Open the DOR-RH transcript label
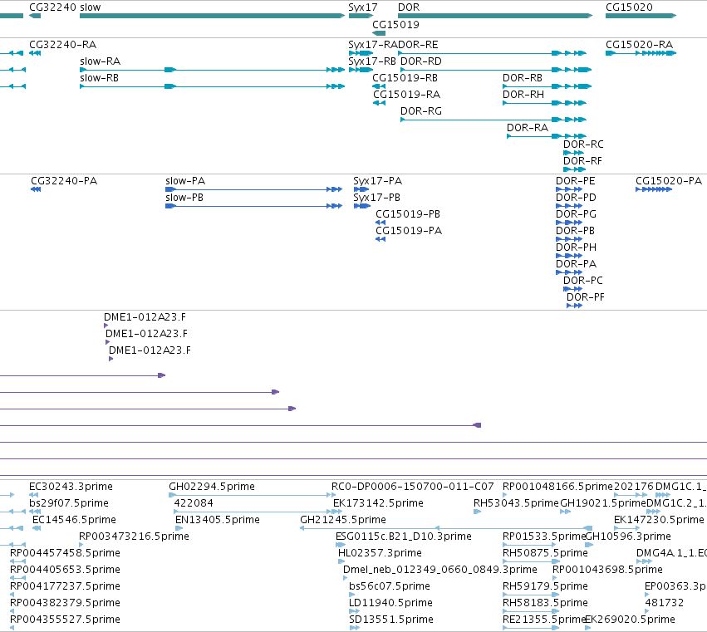707x632 pixels. point(523,95)
